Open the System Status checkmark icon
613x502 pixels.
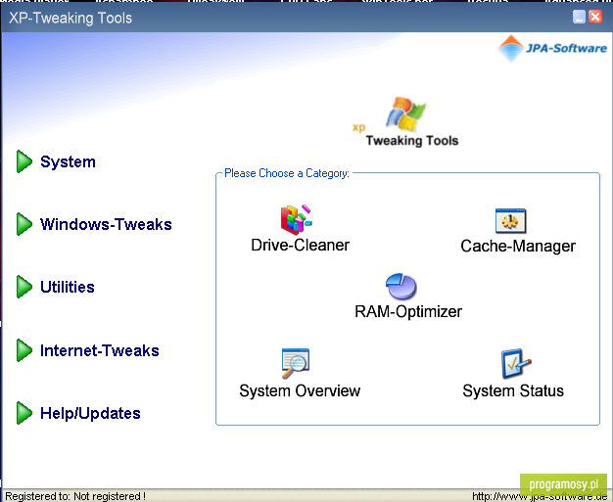point(516,363)
